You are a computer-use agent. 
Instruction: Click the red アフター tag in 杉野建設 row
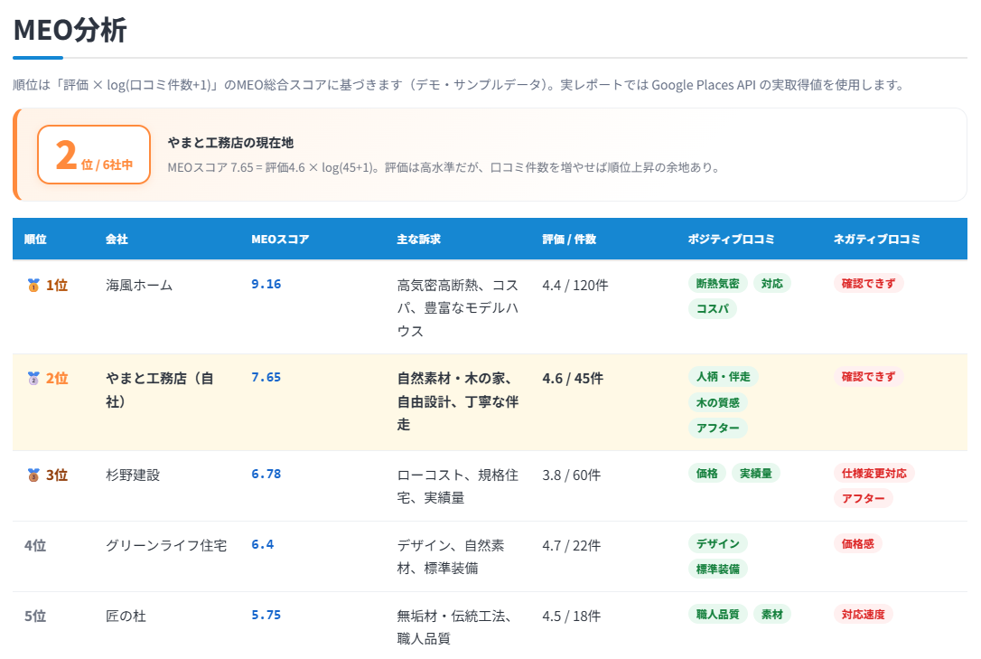tap(864, 499)
